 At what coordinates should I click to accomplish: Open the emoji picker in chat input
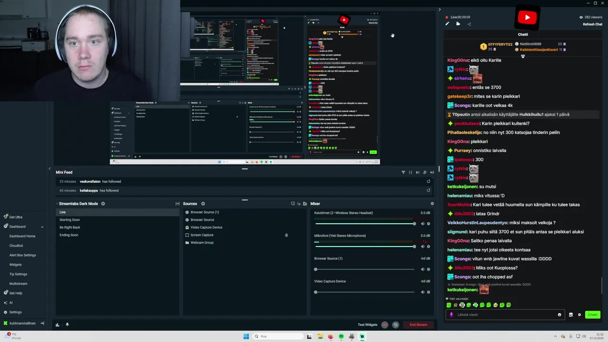[x=559, y=314]
